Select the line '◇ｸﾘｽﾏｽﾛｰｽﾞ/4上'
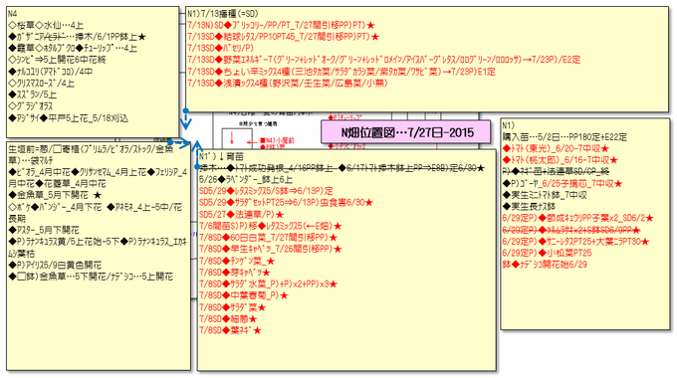Screen dimensions: 677x378 tap(41, 84)
